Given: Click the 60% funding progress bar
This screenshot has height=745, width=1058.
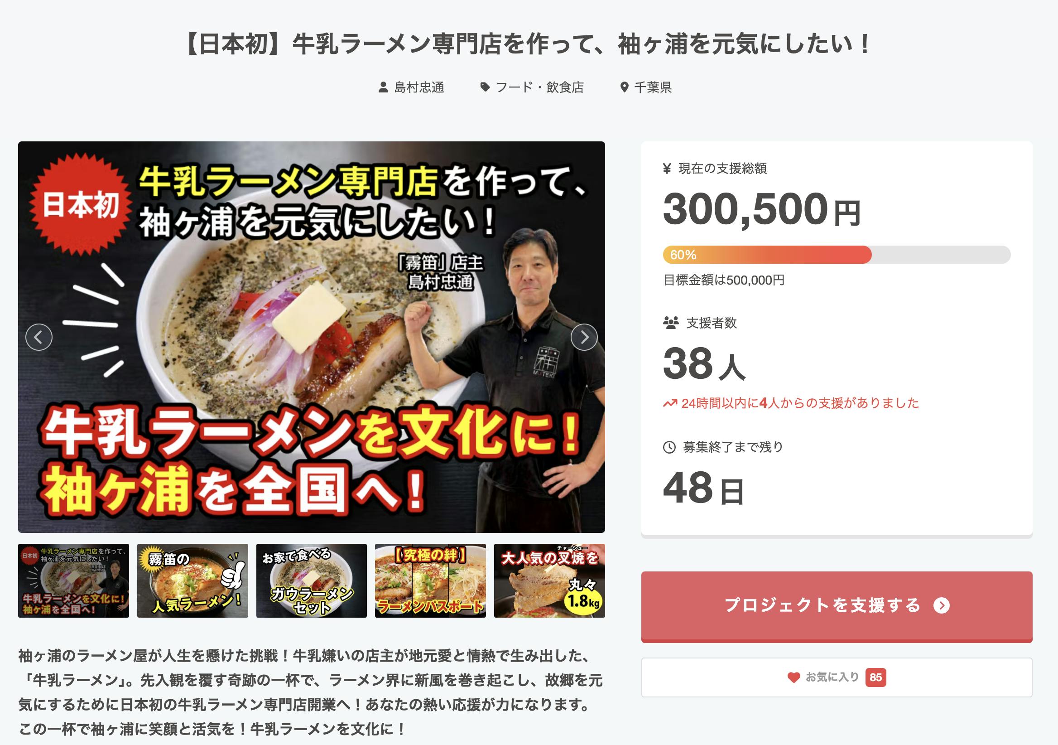Looking at the screenshot, I should pos(837,255).
